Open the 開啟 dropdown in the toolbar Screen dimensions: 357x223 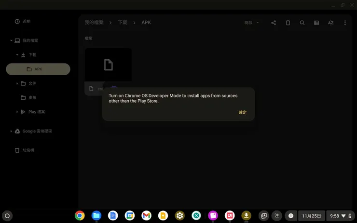[251, 23]
